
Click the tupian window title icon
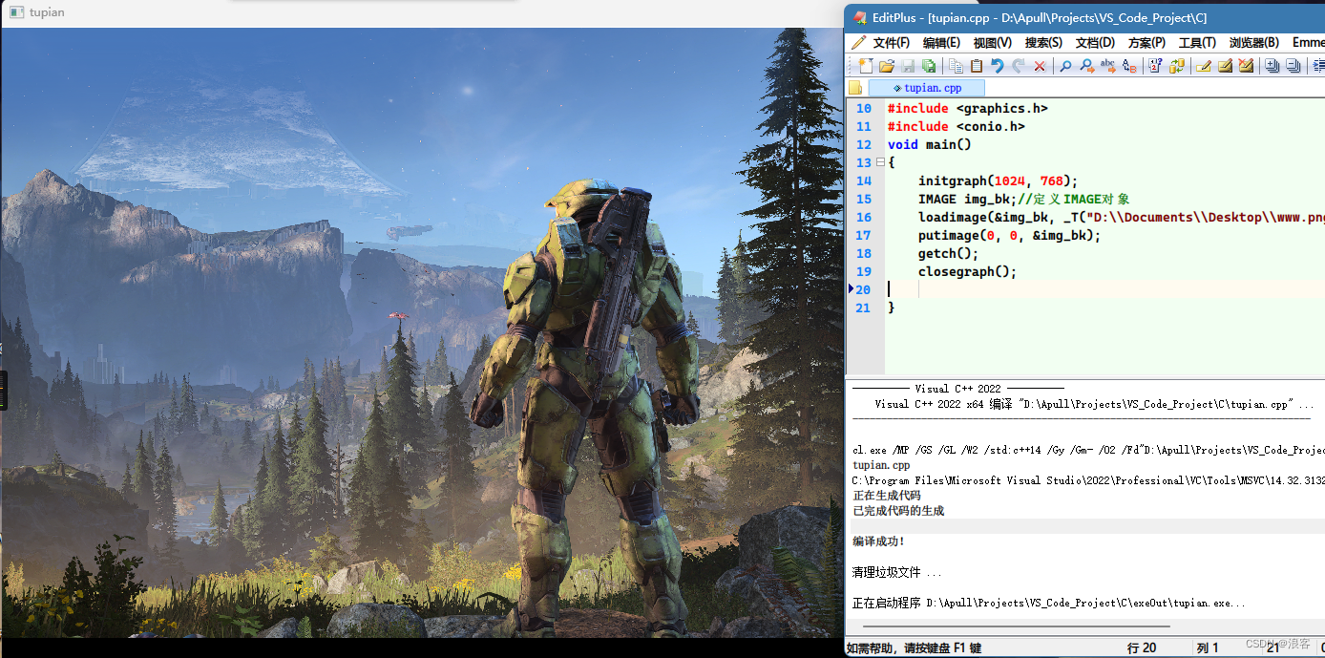tap(16, 12)
